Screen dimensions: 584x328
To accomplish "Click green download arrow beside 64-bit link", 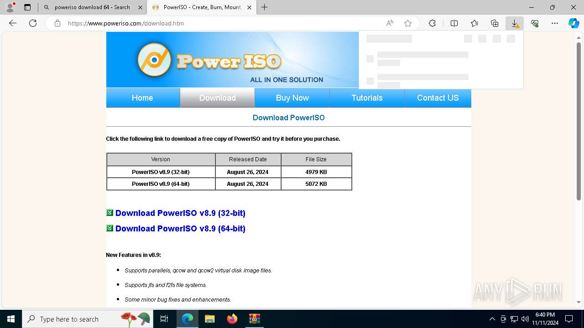I will click(x=109, y=228).
